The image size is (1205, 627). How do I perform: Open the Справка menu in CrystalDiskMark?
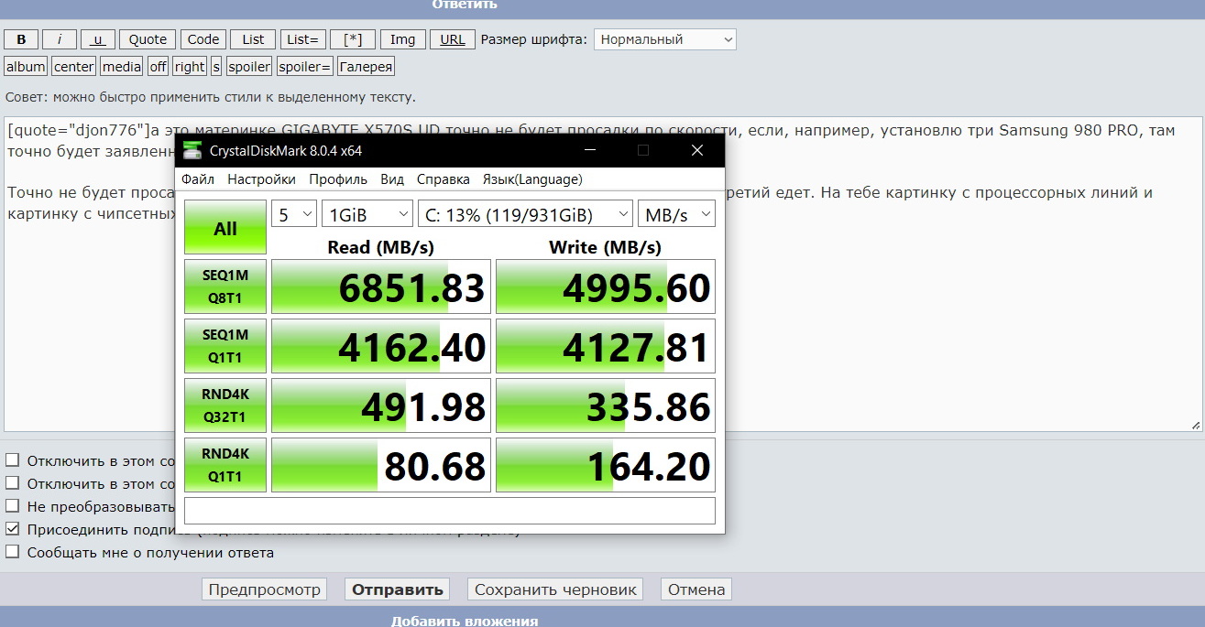[x=444, y=179]
